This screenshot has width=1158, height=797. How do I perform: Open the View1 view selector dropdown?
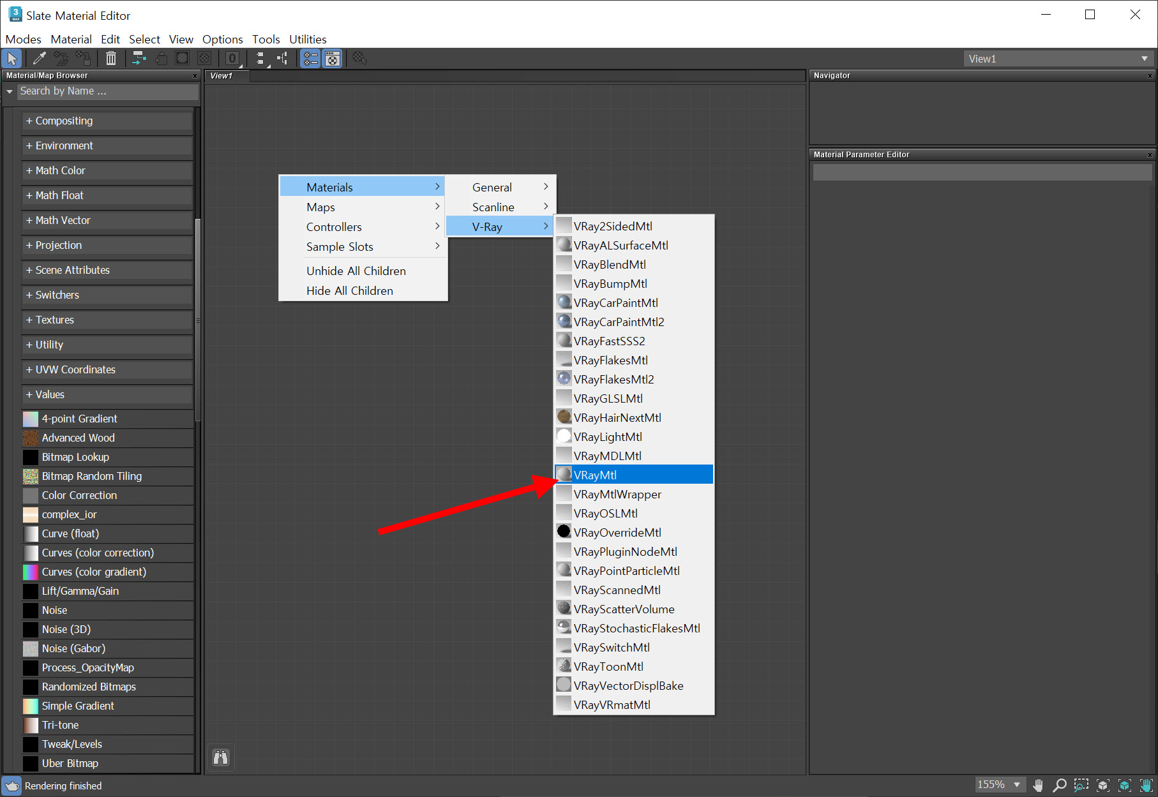(x=1058, y=59)
